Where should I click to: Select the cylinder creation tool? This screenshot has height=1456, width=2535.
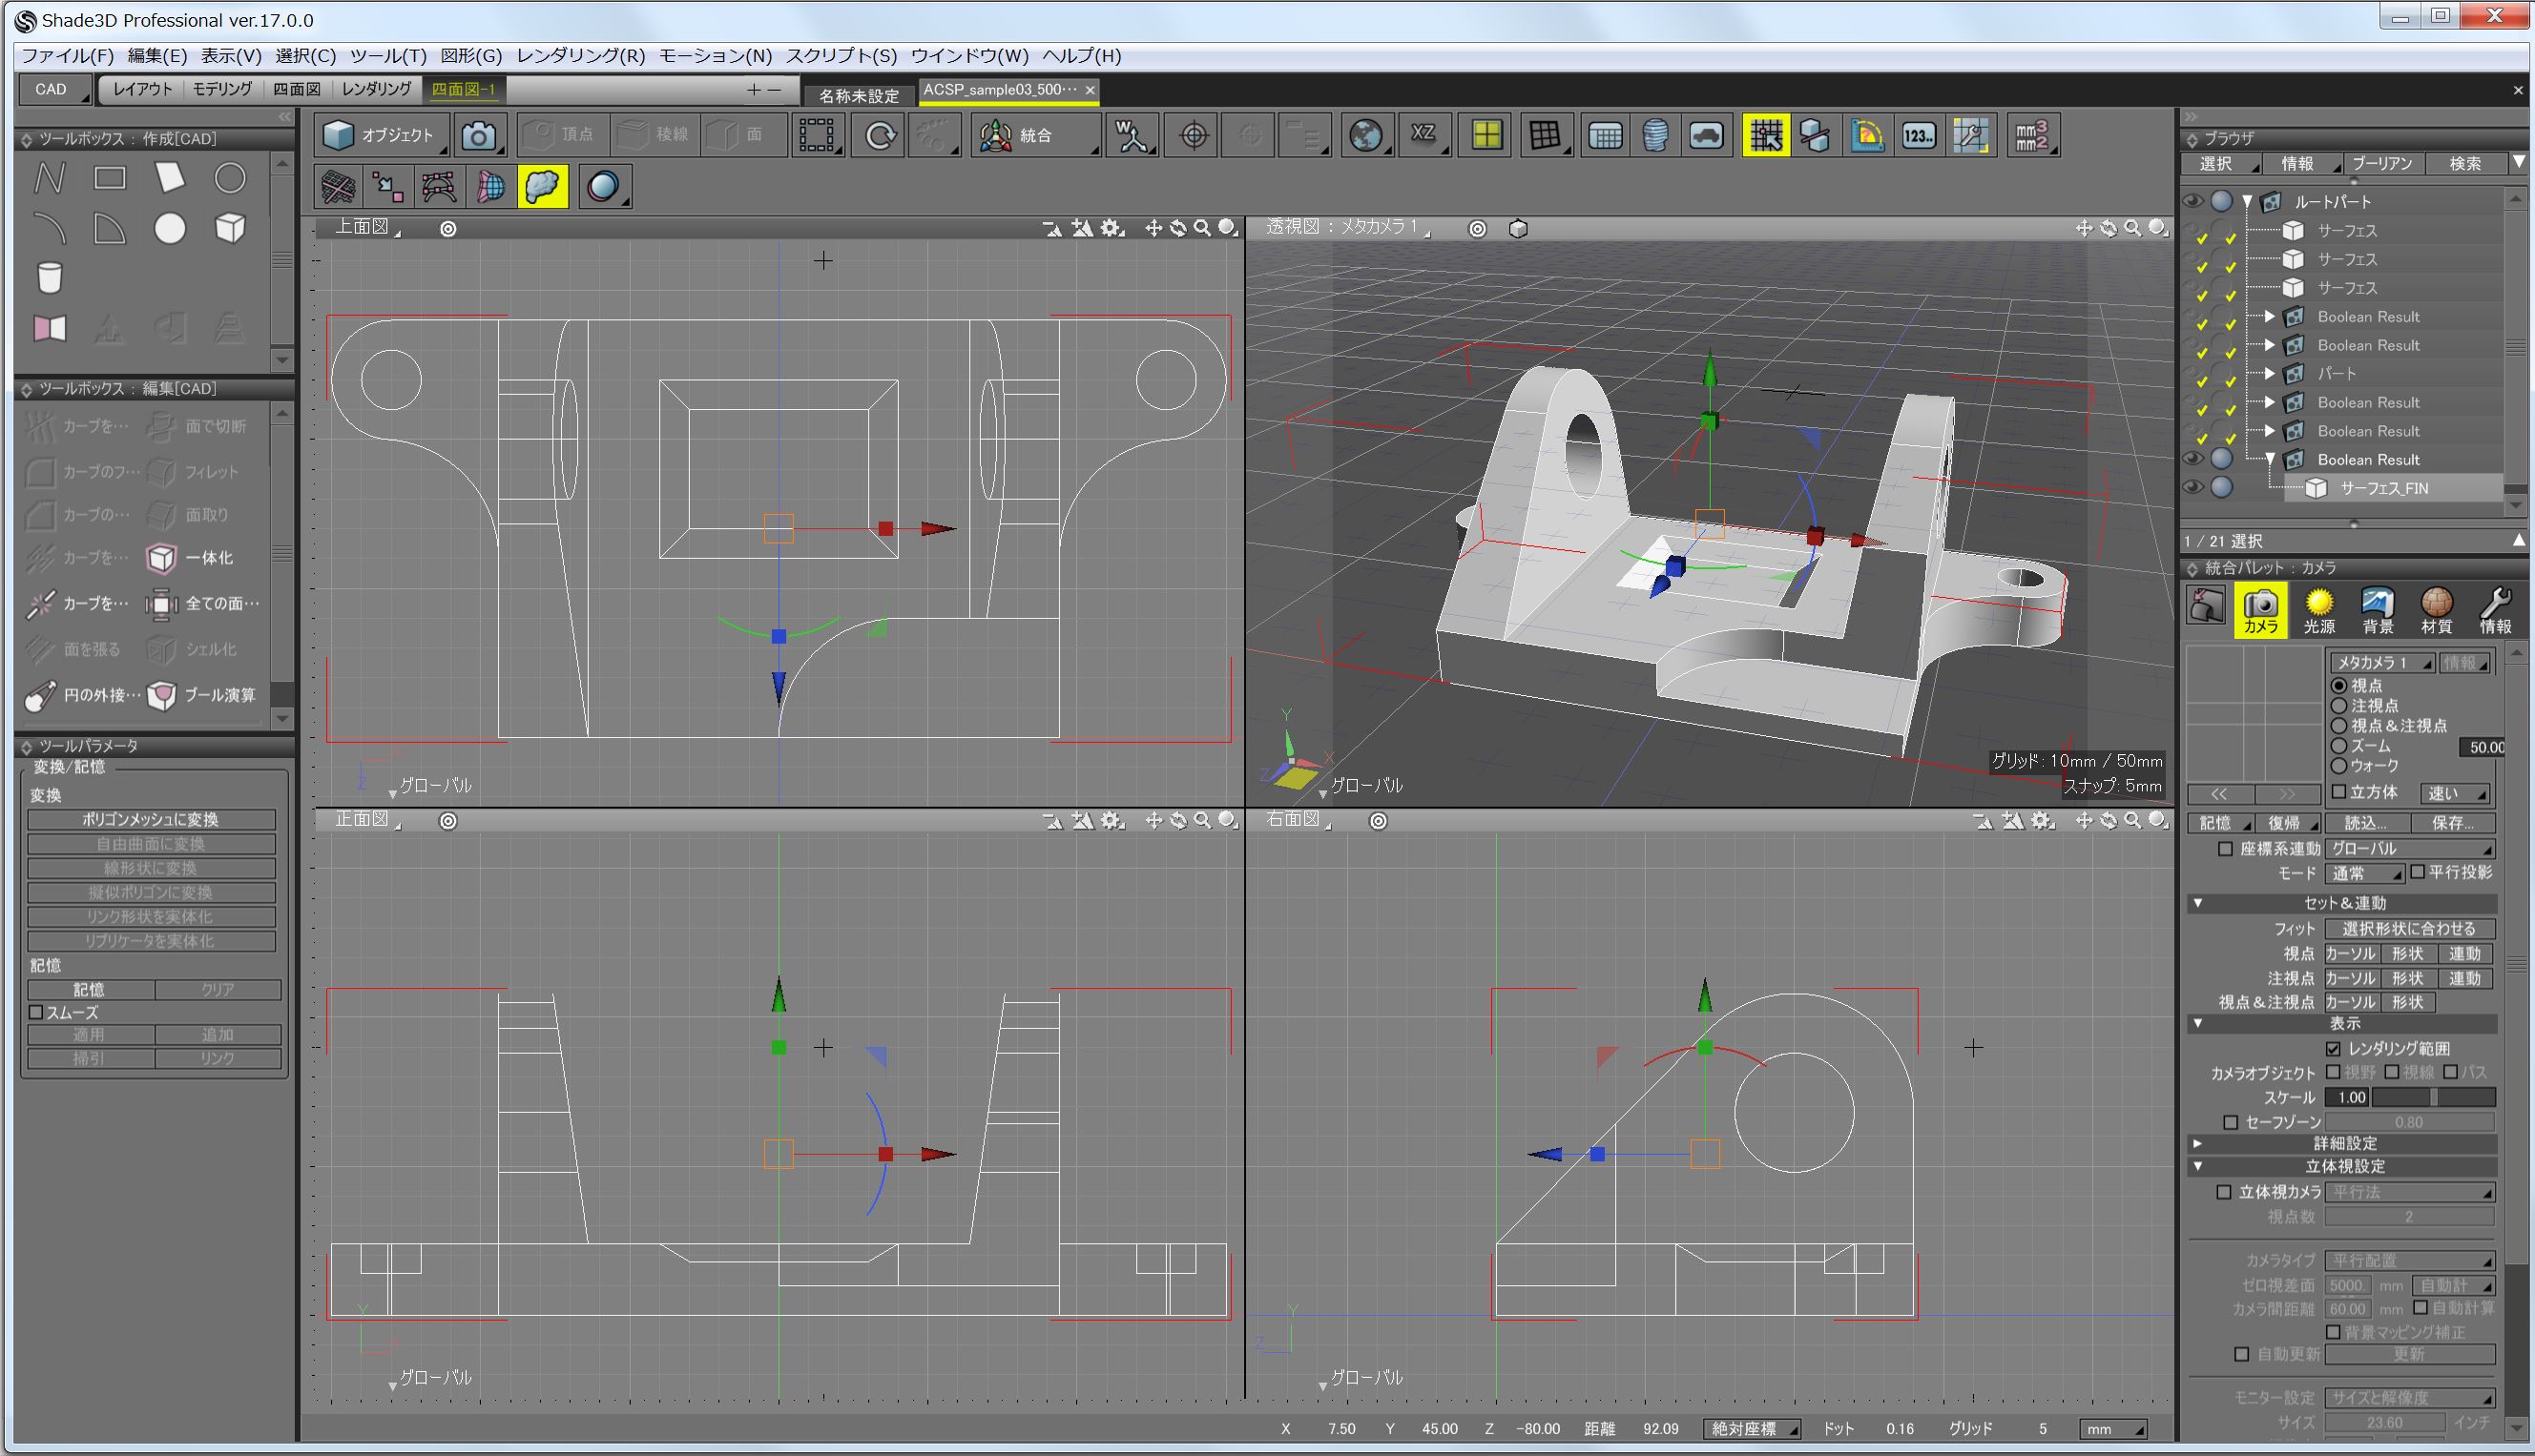tap(49, 277)
